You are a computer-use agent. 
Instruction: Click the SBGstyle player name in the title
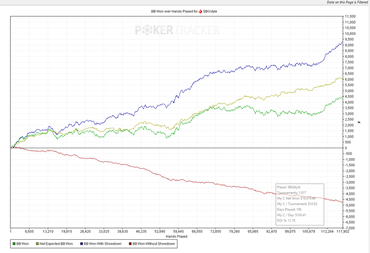point(210,11)
